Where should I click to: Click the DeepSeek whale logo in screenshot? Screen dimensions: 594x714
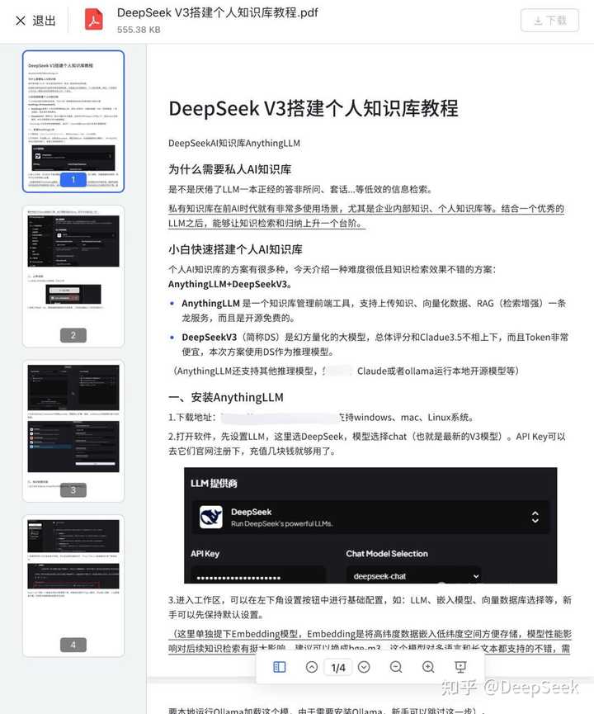coord(211,517)
